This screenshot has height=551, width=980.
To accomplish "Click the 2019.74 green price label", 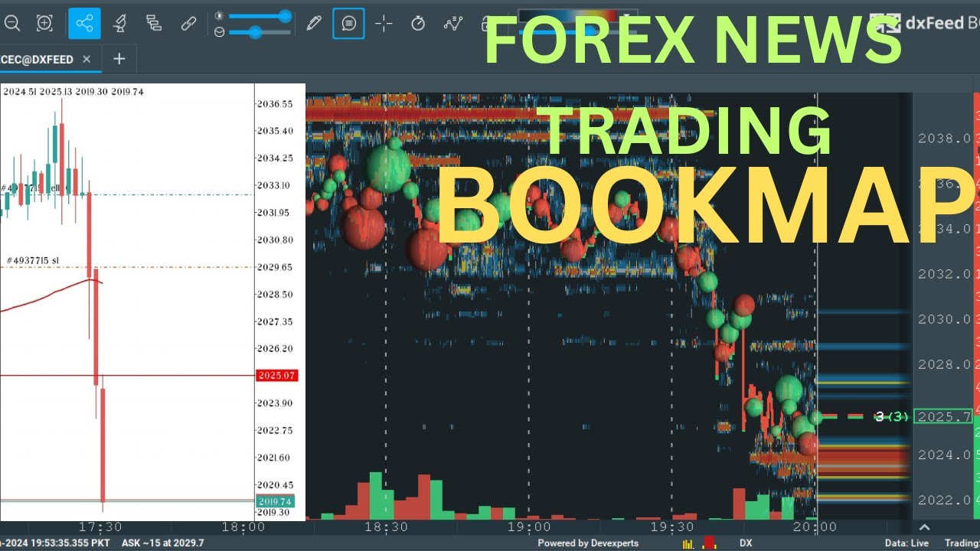I will [x=274, y=501].
